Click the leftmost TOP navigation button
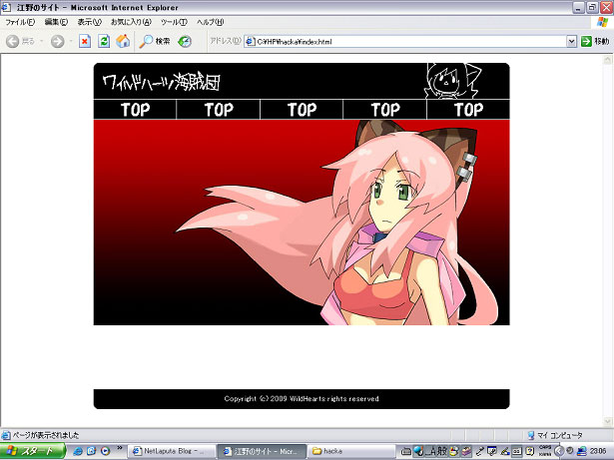 (135, 110)
